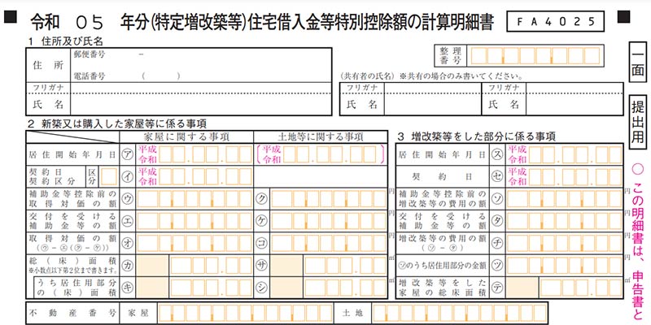
Task: Choose 令和 for the section 3 契約日 row
Action: [x=517, y=181]
